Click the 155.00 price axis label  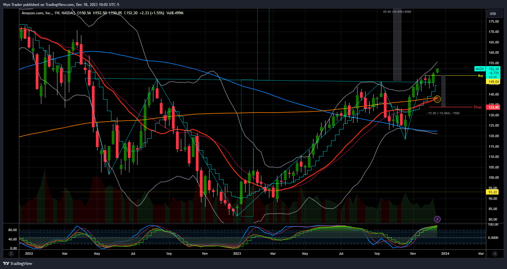click(x=494, y=63)
